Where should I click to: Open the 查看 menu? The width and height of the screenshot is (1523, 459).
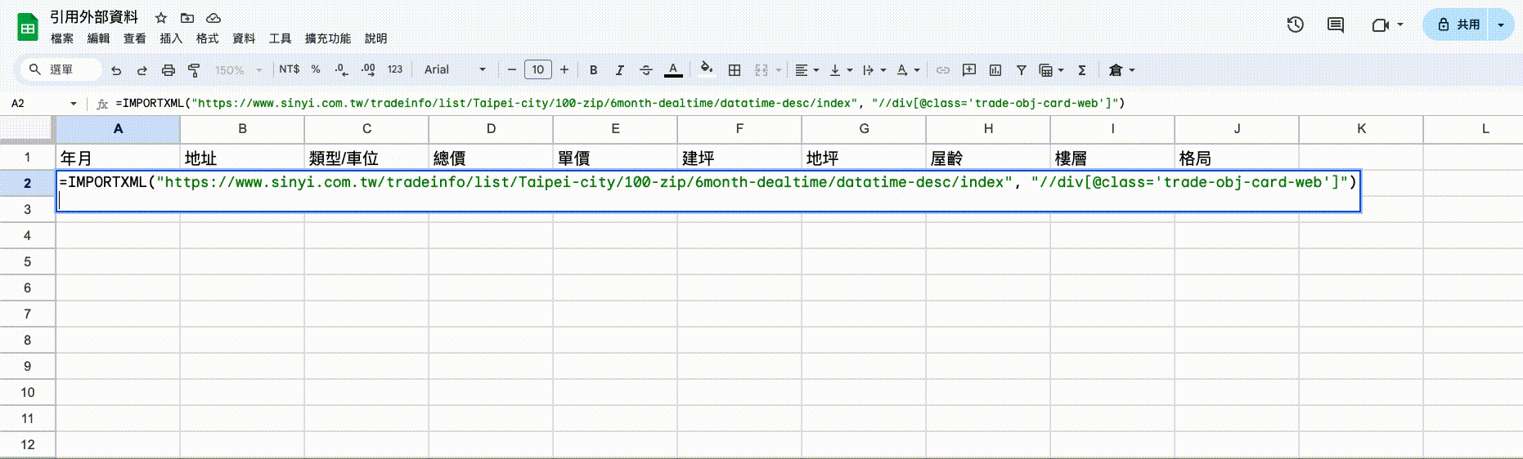point(135,38)
